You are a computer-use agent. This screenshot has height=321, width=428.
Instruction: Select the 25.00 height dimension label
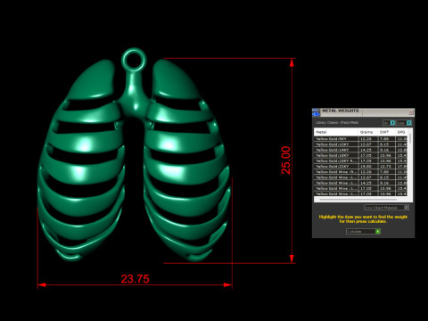(285, 160)
